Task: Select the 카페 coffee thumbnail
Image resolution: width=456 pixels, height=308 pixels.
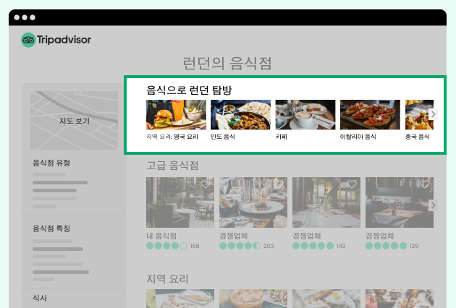Action: coord(305,115)
